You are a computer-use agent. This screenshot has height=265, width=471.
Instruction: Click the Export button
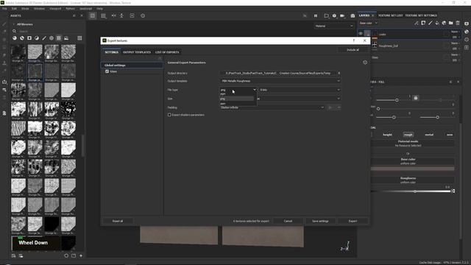pos(353,221)
